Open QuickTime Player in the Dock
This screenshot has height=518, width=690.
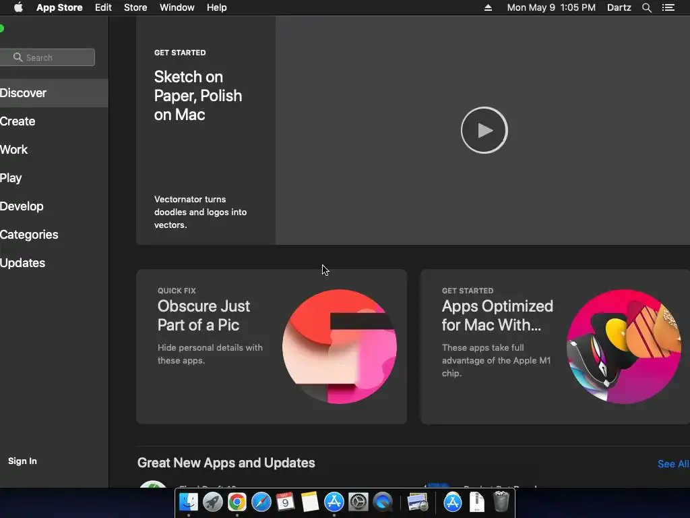pos(383,502)
